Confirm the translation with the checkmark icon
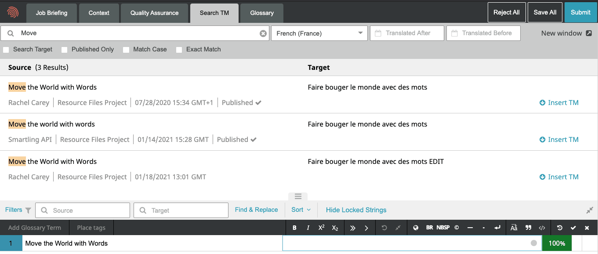Viewport: 598px width, 254px height. (573, 228)
